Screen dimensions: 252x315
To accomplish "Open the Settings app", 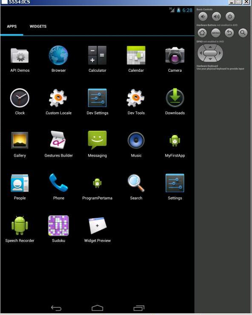I will pyautogui.click(x=175, y=187).
